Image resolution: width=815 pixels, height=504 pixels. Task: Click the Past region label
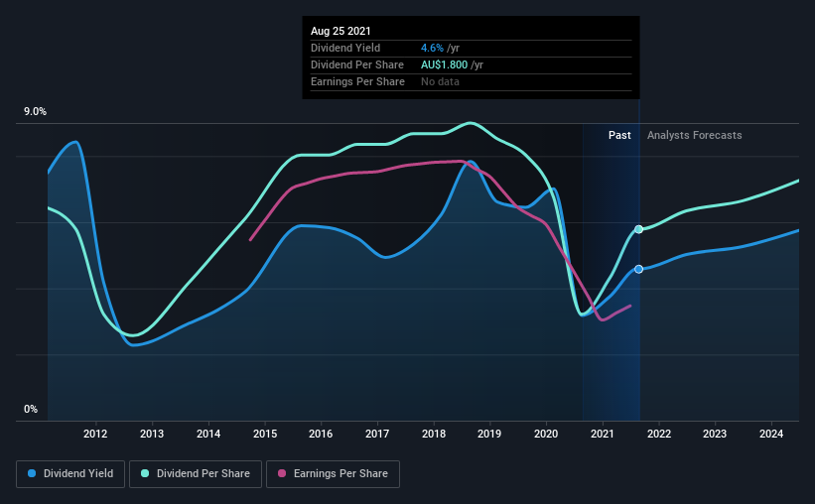[619, 135]
